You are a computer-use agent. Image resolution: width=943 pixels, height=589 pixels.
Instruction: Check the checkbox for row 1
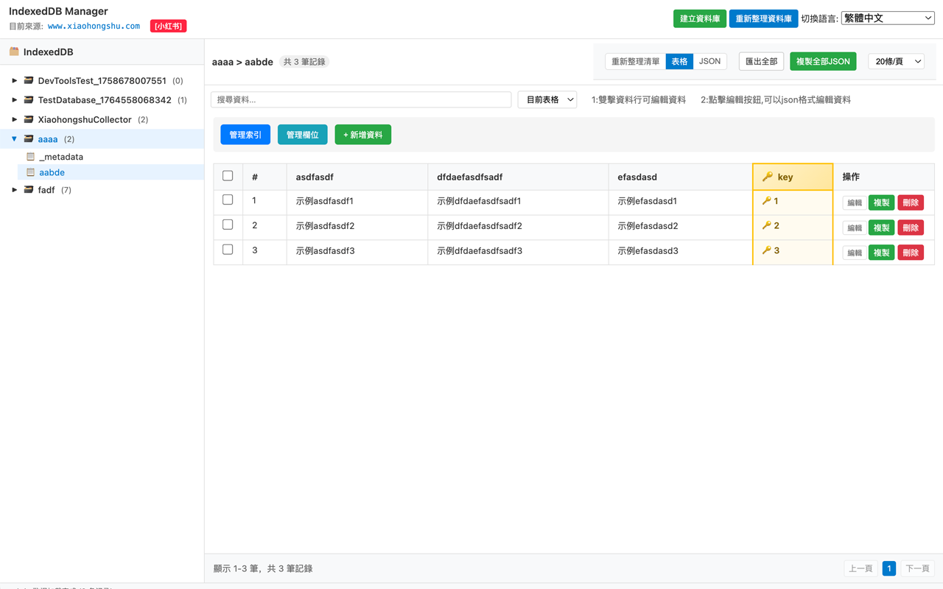(228, 200)
